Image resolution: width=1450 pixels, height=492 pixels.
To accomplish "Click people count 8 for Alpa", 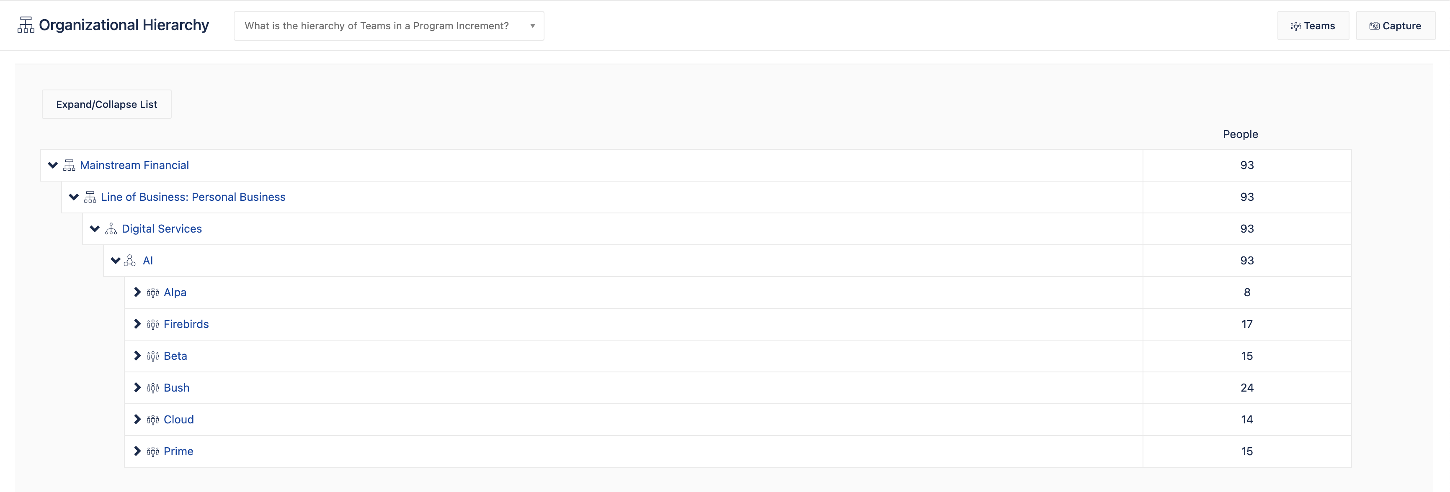I will (x=1247, y=292).
